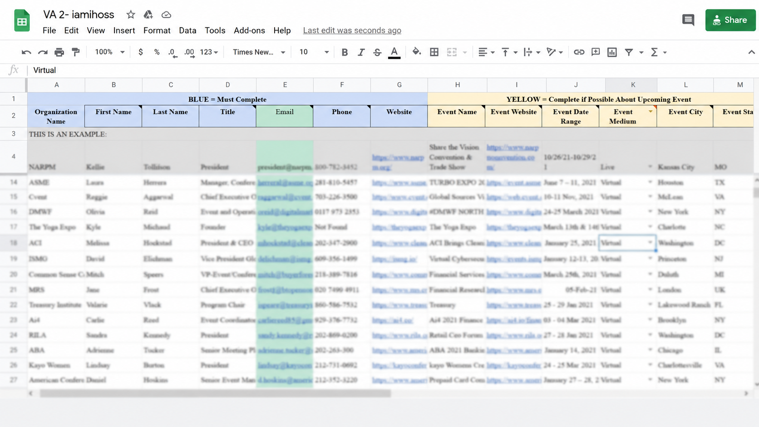Collapse the menus with up chevron
759x427 pixels.
(x=751, y=52)
